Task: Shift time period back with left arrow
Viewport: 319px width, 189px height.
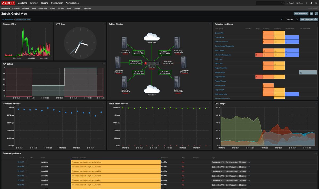Action: point(282,19)
